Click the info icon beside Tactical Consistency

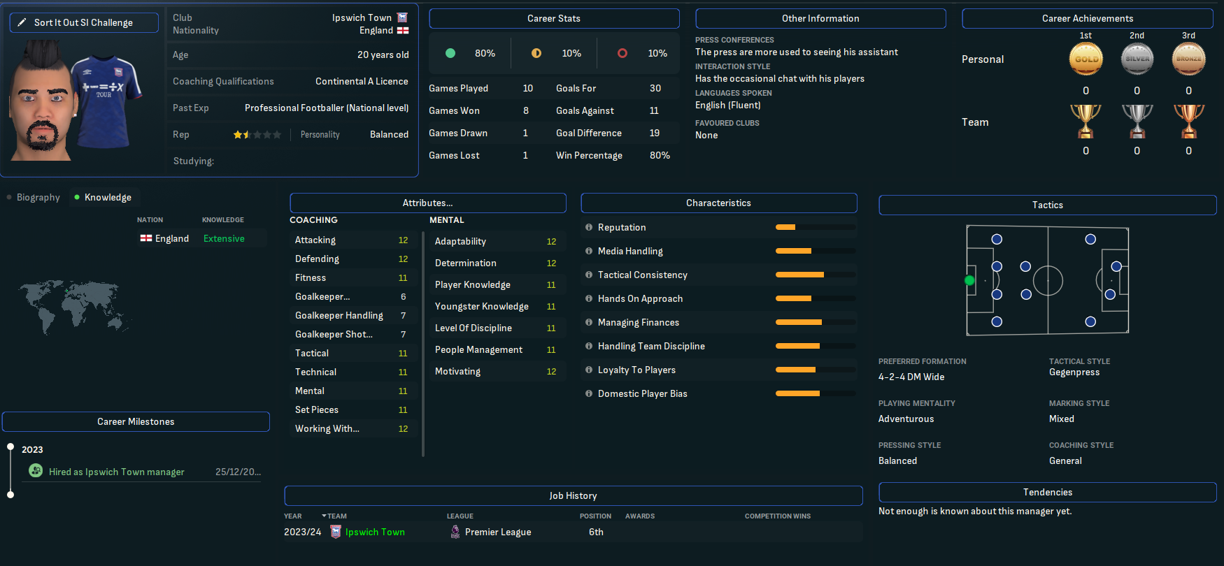(x=589, y=275)
